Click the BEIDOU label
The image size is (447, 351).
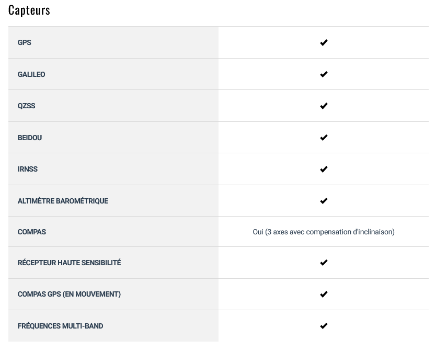[30, 138]
